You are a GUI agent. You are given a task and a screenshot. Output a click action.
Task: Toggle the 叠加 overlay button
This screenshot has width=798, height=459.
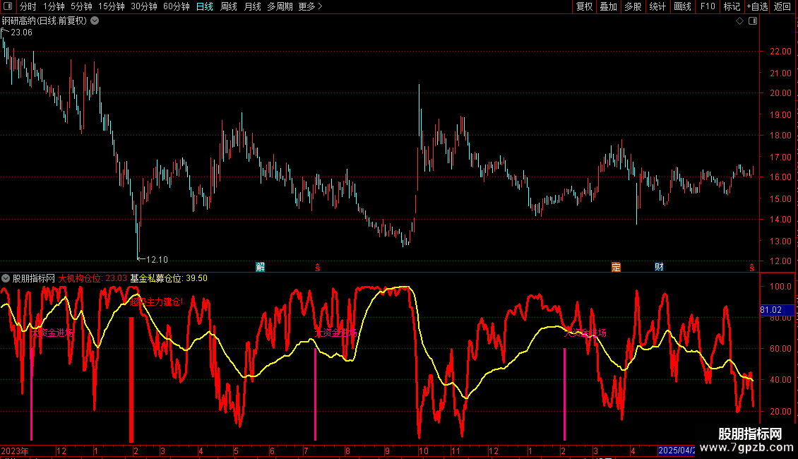pos(608,7)
